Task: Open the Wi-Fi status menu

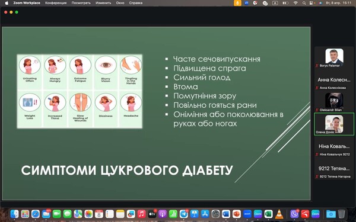Action: point(295,3)
